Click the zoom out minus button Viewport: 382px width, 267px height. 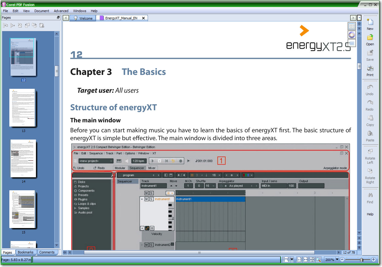point(342,259)
